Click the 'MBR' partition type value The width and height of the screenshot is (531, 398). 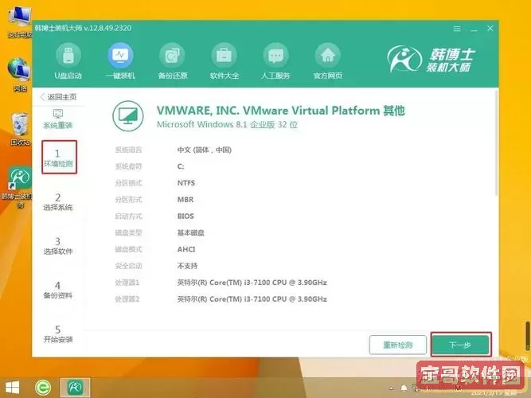185,200
